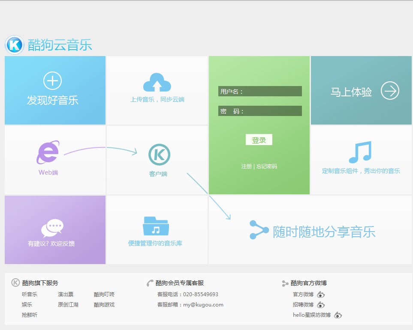Click the 马上体验 text
The width and height of the screenshot is (413, 330).
pos(351,92)
